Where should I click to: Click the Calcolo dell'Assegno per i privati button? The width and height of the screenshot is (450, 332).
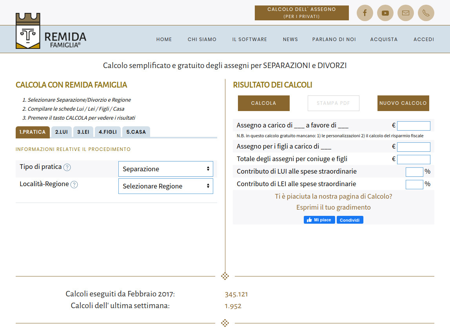point(301,13)
